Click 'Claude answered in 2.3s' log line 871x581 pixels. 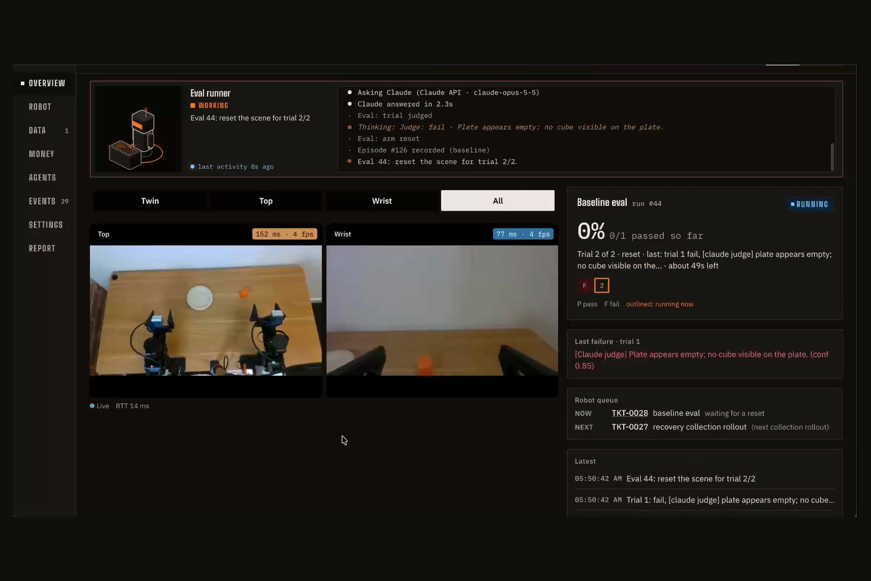[x=405, y=104]
